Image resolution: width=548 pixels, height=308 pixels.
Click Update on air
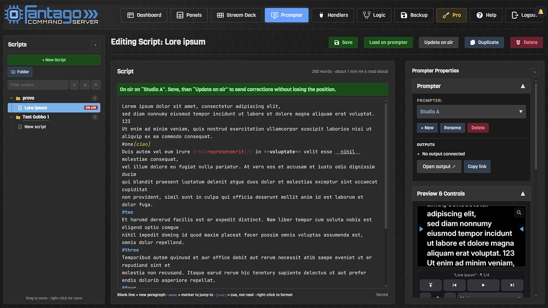pyautogui.click(x=438, y=42)
